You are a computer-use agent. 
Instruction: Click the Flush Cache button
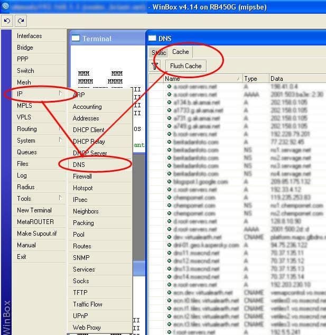[186, 66]
